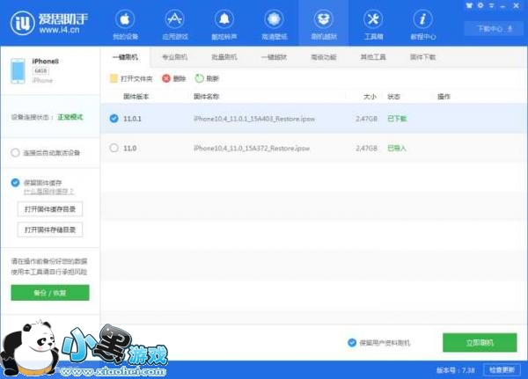Click the Firmware Name (固件名称) column header
The width and height of the screenshot is (528, 379).
[x=207, y=97]
